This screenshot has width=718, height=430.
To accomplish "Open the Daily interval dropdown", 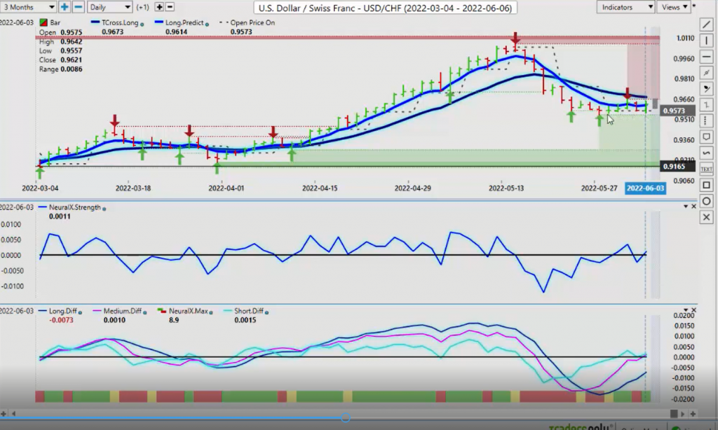I will [x=110, y=7].
